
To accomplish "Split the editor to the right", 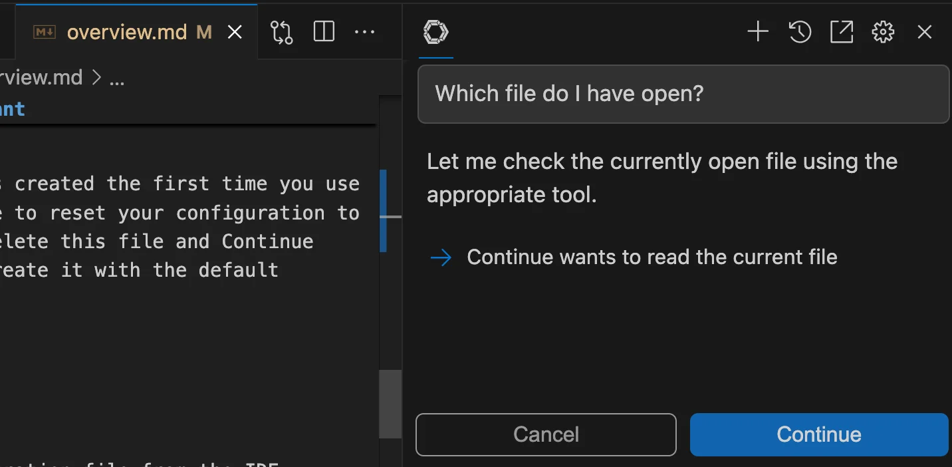I will click(324, 32).
